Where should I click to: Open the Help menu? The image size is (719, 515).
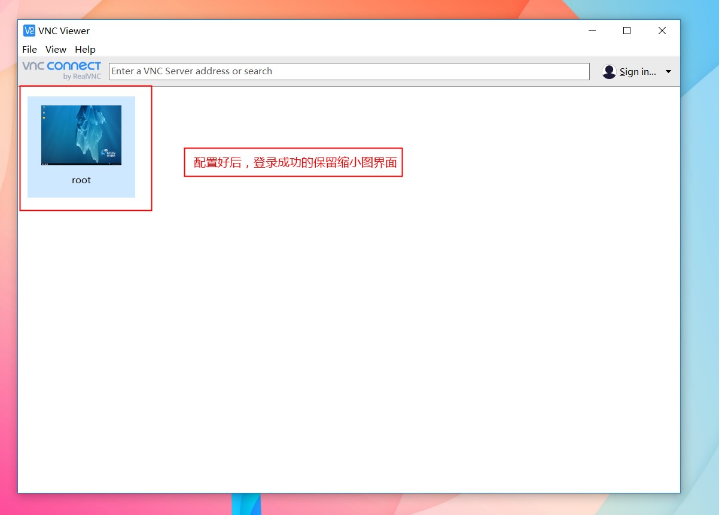pyautogui.click(x=85, y=50)
